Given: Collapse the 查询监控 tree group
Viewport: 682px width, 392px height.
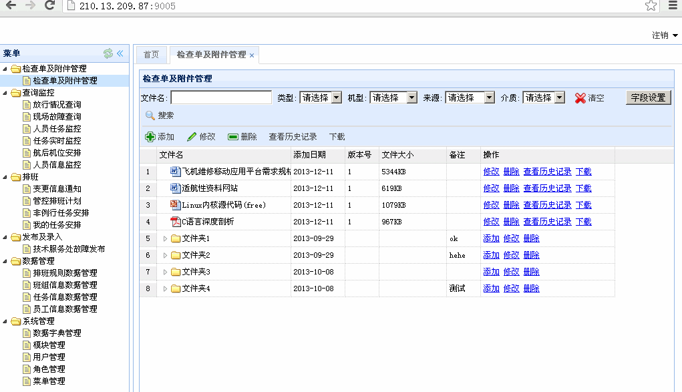Looking at the screenshot, I should (x=5, y=93).
